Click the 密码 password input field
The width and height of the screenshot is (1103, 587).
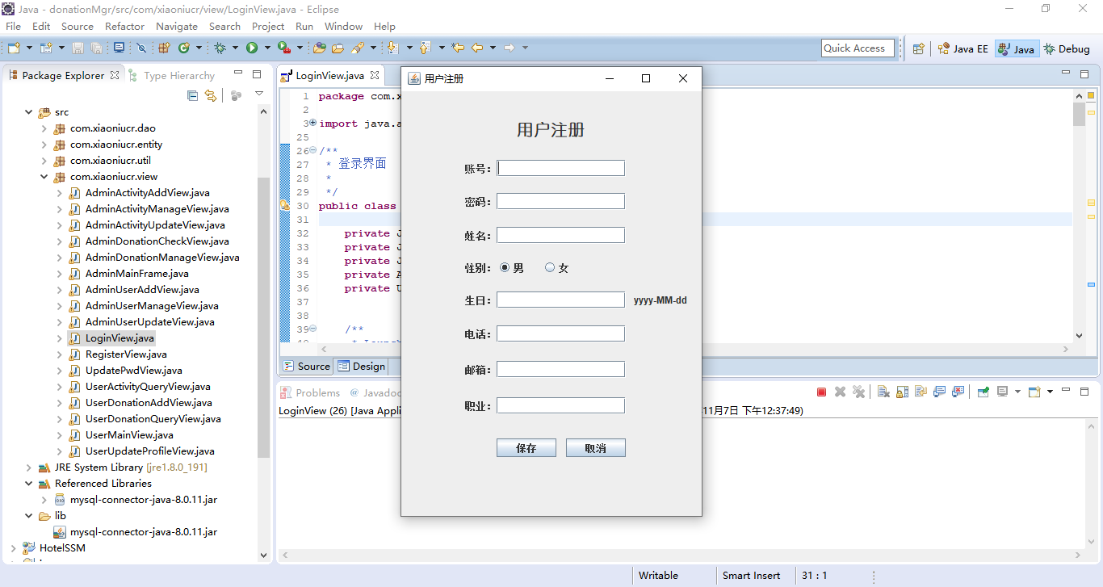click(560, 201)
